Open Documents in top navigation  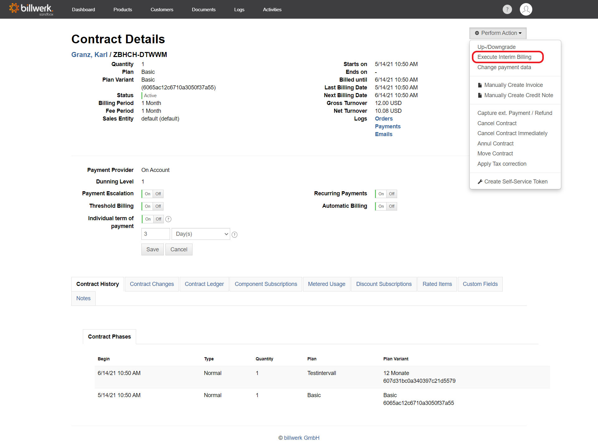[x=204, y=10]
